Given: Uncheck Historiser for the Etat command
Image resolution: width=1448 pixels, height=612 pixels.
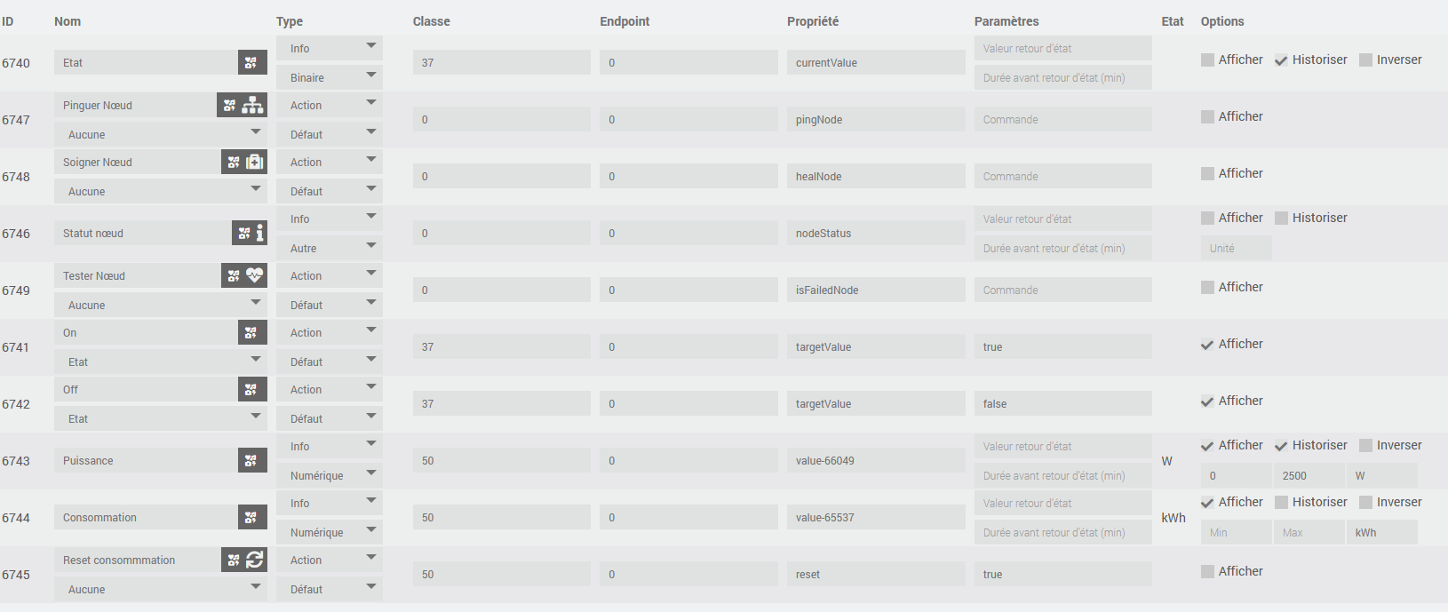Looking at the screenshot, I should click(x=1281, y=60).
